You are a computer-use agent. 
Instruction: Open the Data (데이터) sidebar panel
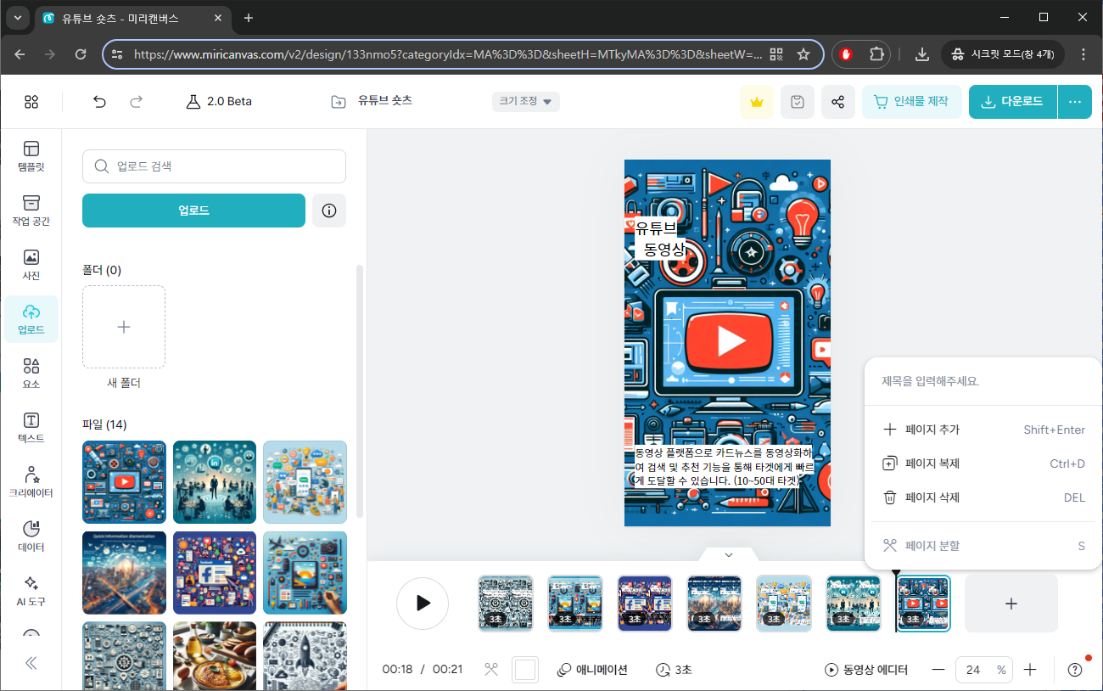pos(31,537)
